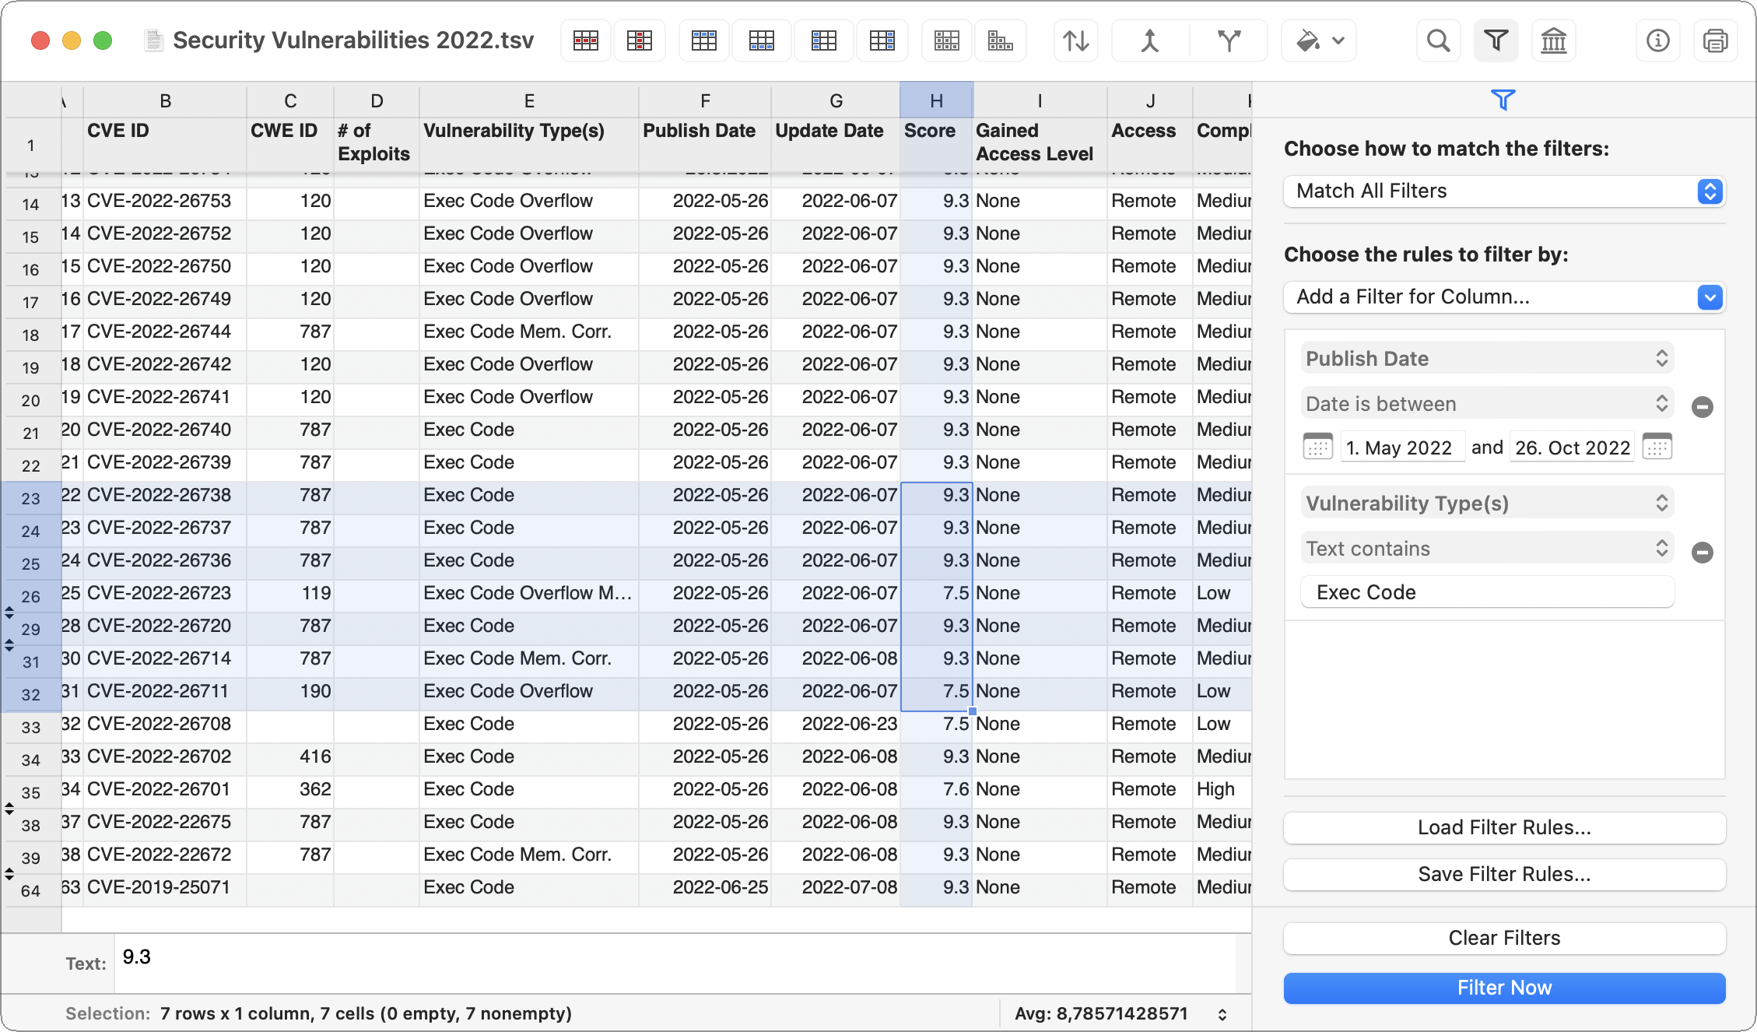Click the sort arrows toolbar icon
The image size is (1757, 1032).
coord(1075,40)
